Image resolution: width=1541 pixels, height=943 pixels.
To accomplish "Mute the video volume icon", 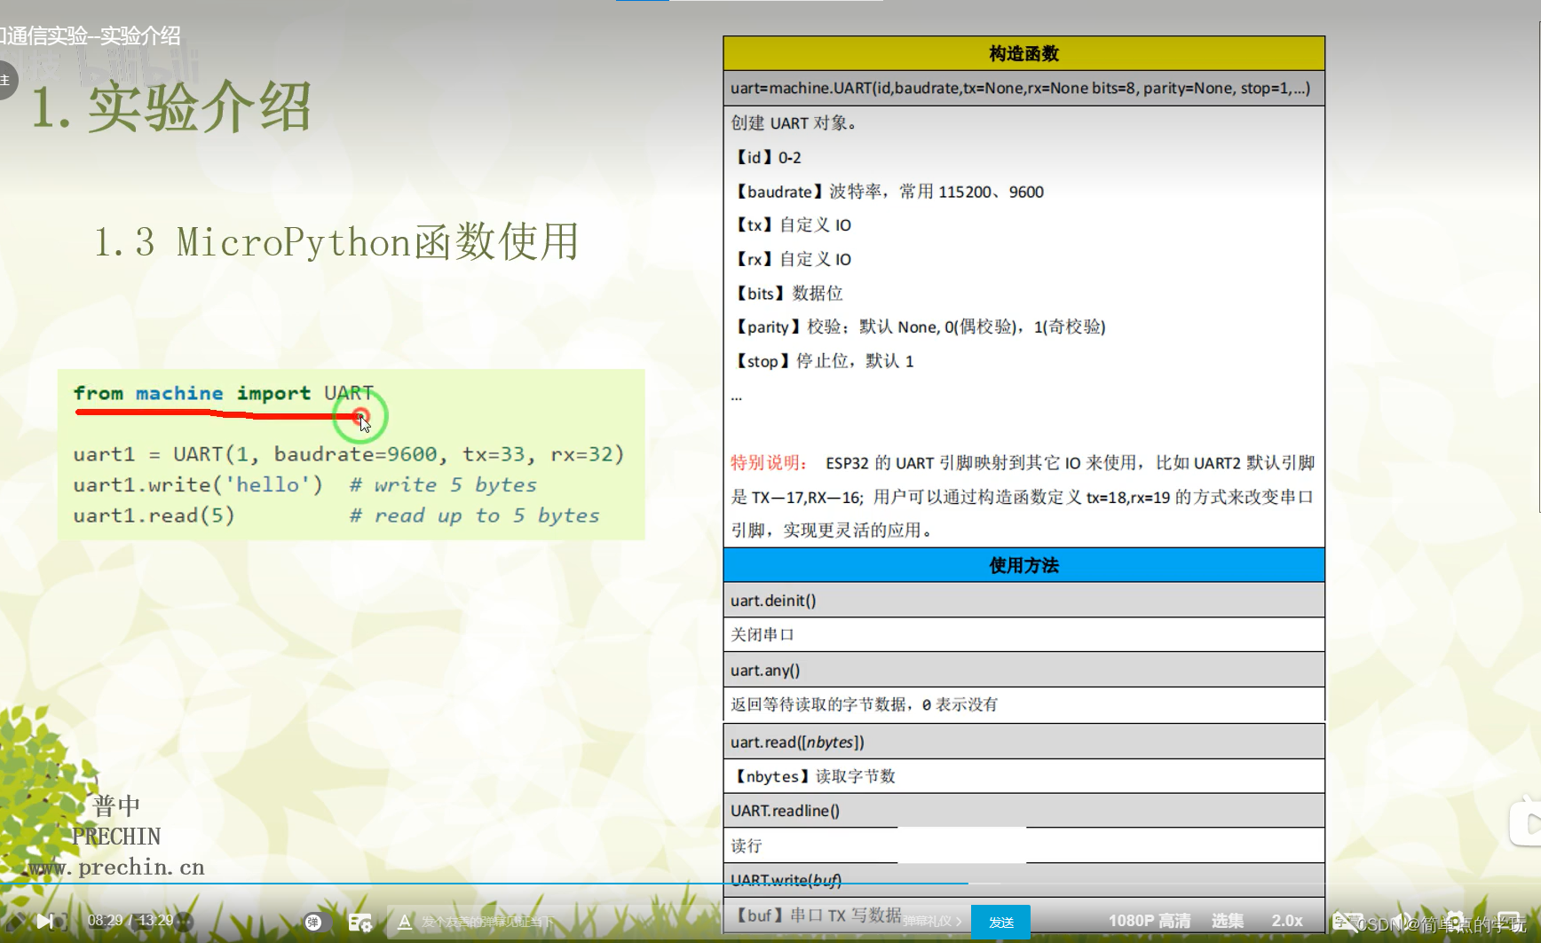I will point(1403,922).
